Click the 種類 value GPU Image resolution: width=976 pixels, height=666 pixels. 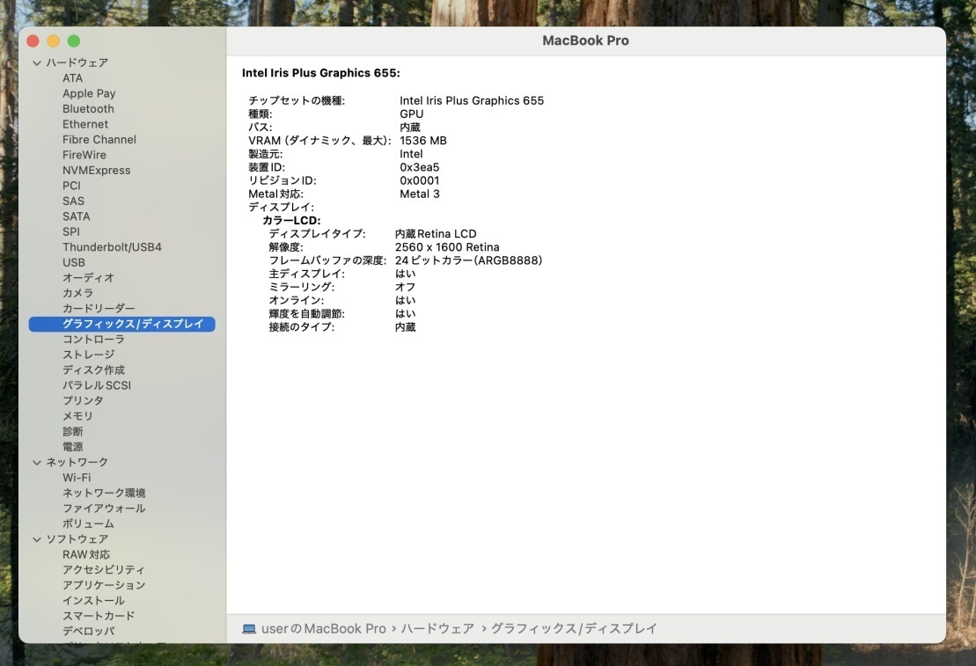(x=412, y=113)
